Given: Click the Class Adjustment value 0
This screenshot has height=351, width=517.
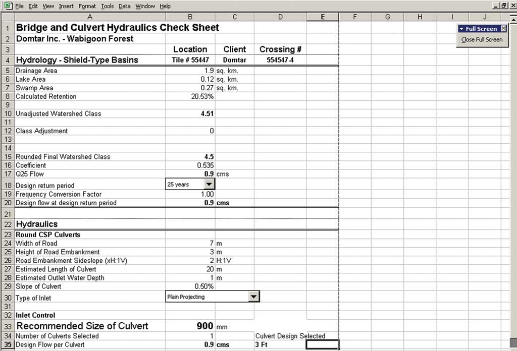Looking at the screenshot, I should coord(190,131).
